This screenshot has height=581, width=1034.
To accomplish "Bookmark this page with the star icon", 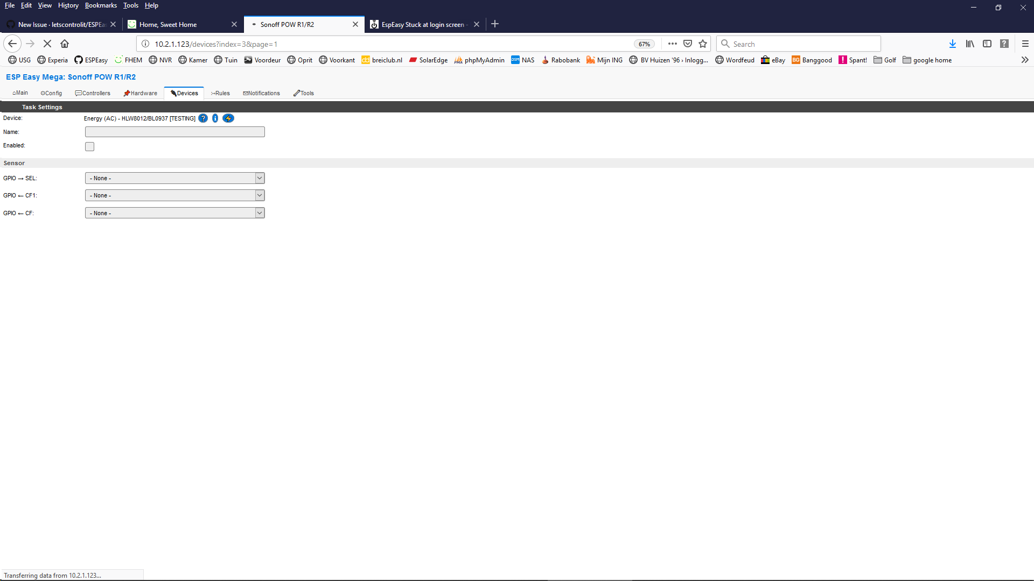I will click(703, 44).
